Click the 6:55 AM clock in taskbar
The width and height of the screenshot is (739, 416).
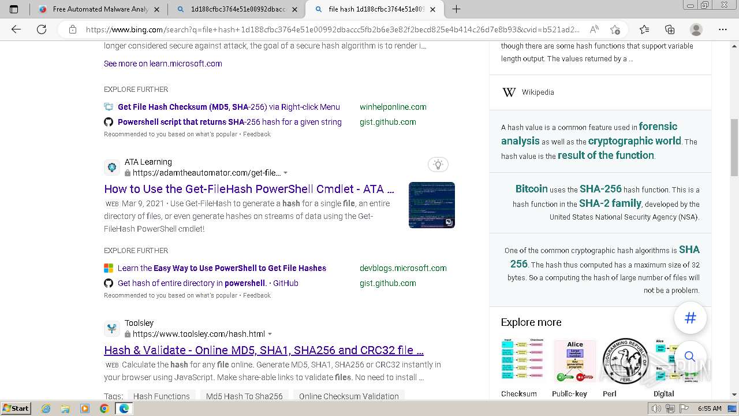710,408
